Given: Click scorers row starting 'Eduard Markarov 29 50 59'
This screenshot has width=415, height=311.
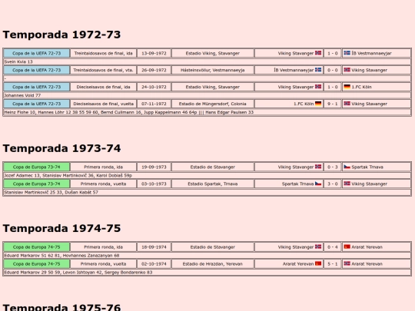Looking at the screenshot, I should (207, 272).
